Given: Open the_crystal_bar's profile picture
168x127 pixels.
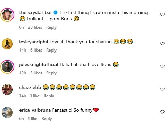Looking at the screenshot, I should [x=7, y=15].
